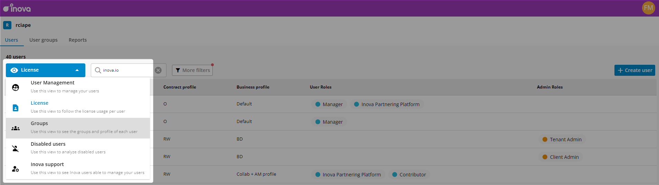Screen dimensions: 659x185
Task: Click the plus icon on Create user
Action: (620, 70)
